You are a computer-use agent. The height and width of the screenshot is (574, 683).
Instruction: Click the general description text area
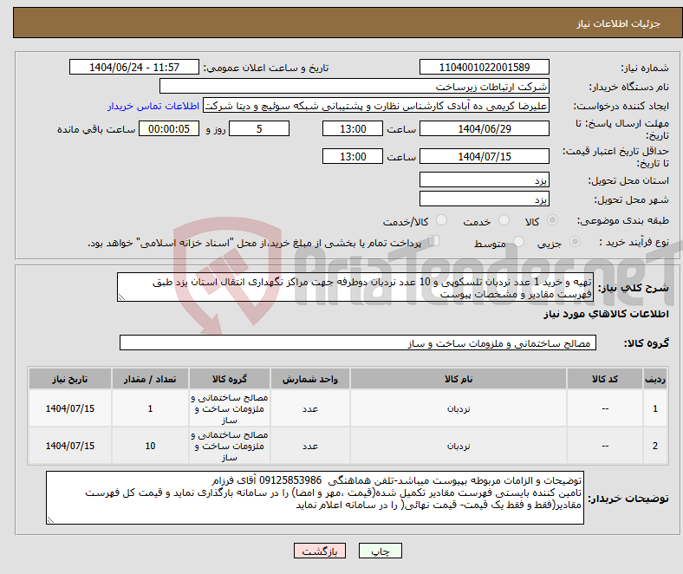coord(355,287)
